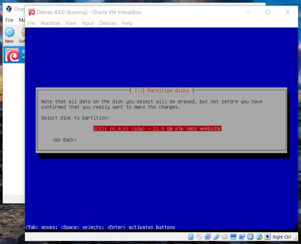Click the Right Ctrl host key label
Image resolution: width=301 pixels, height=244 pixels.
pos(281,237)
